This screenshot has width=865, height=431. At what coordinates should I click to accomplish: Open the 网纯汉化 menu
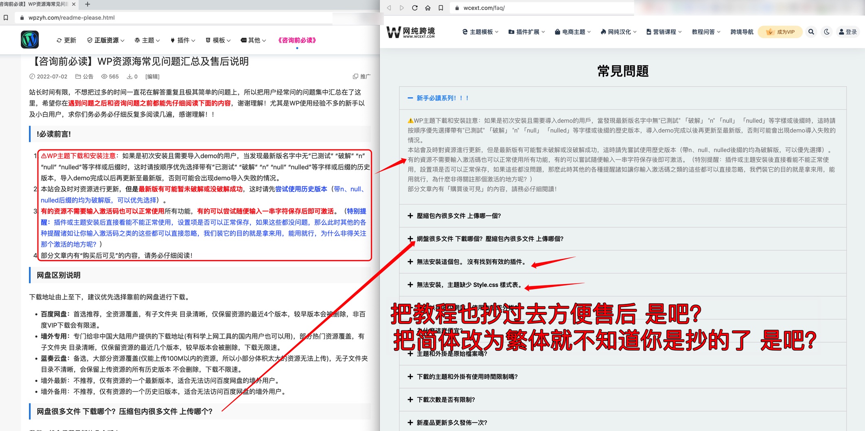click(x=618, y=32)
